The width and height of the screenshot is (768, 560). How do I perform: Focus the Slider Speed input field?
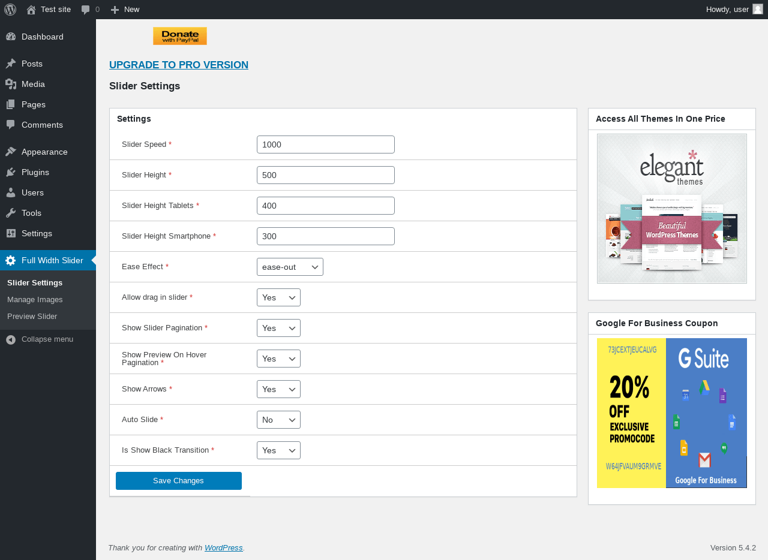click(x=326, y=144)
